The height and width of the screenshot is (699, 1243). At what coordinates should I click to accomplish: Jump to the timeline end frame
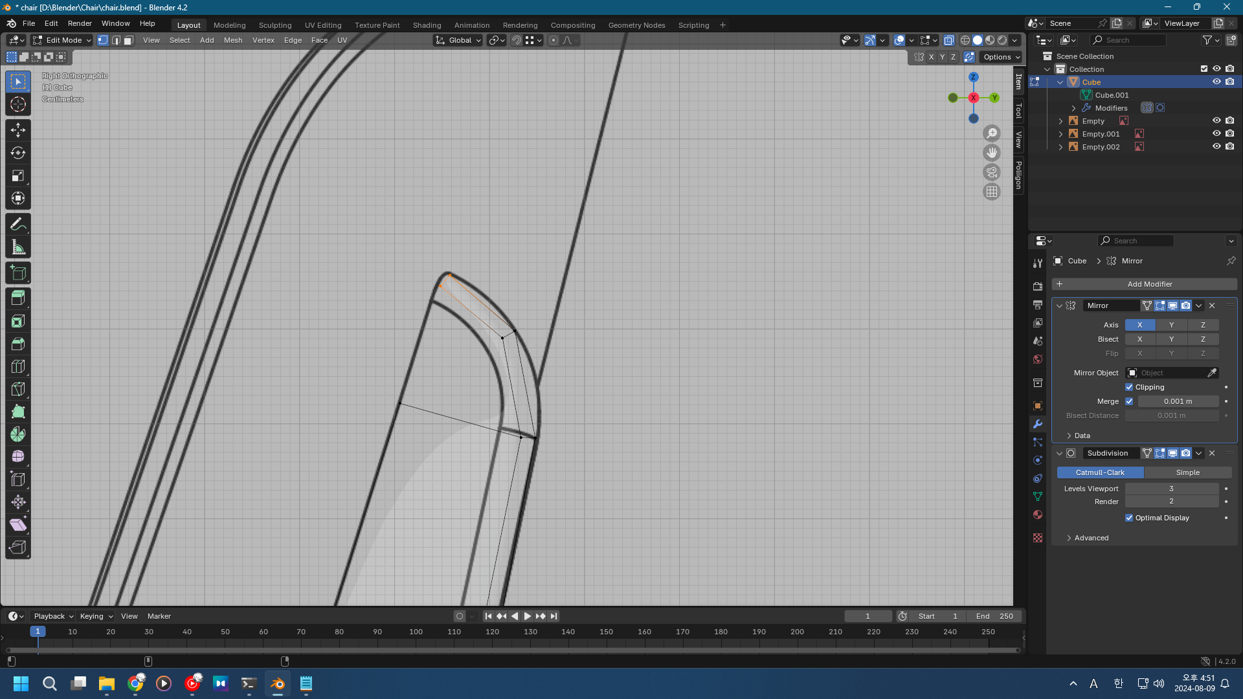pos(554,616)
